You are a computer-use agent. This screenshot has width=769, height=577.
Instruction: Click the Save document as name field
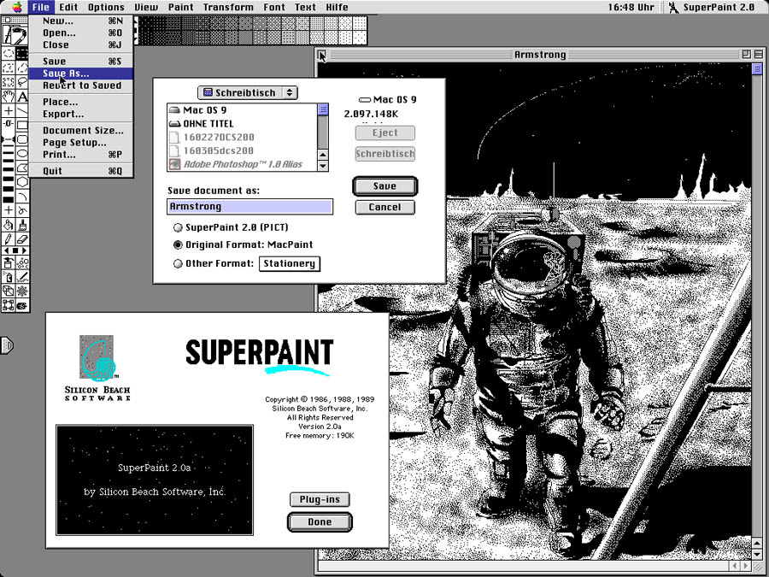(x=250, y=207)
